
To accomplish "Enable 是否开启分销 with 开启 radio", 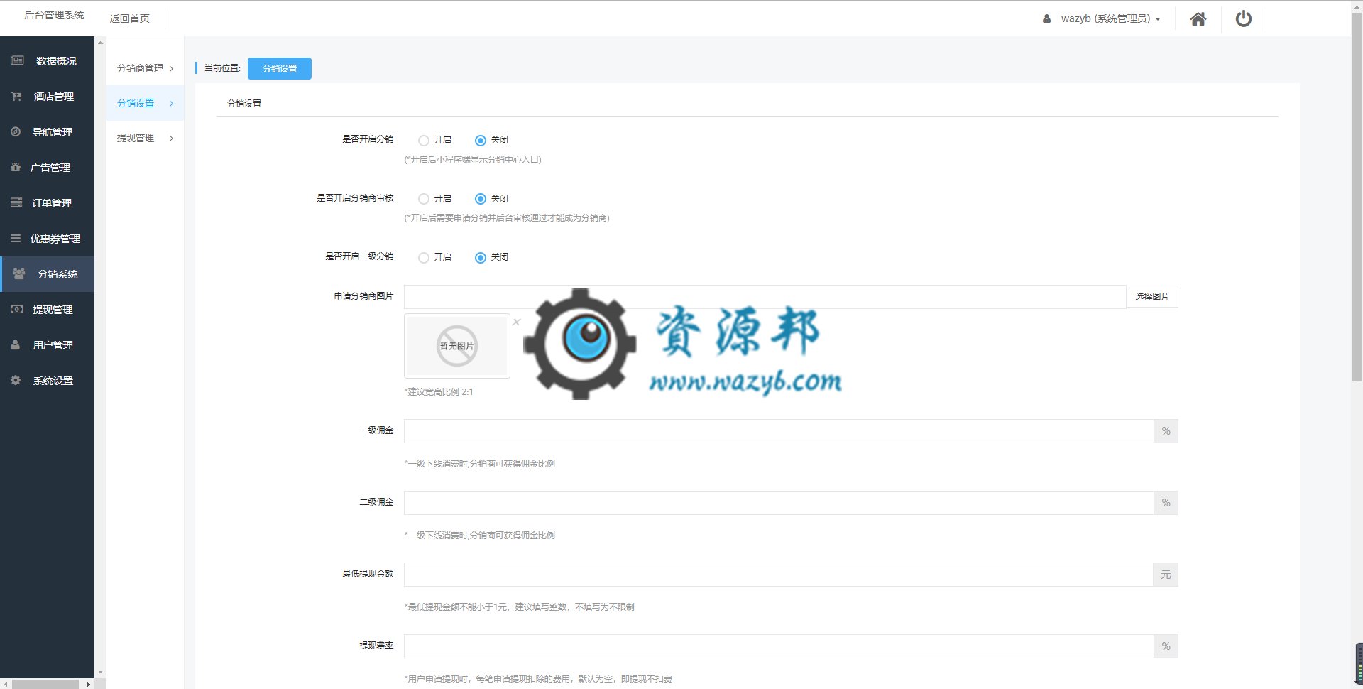I will (424, 140).
